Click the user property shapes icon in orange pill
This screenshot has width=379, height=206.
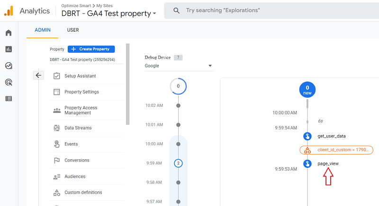(x=307, y=150)
